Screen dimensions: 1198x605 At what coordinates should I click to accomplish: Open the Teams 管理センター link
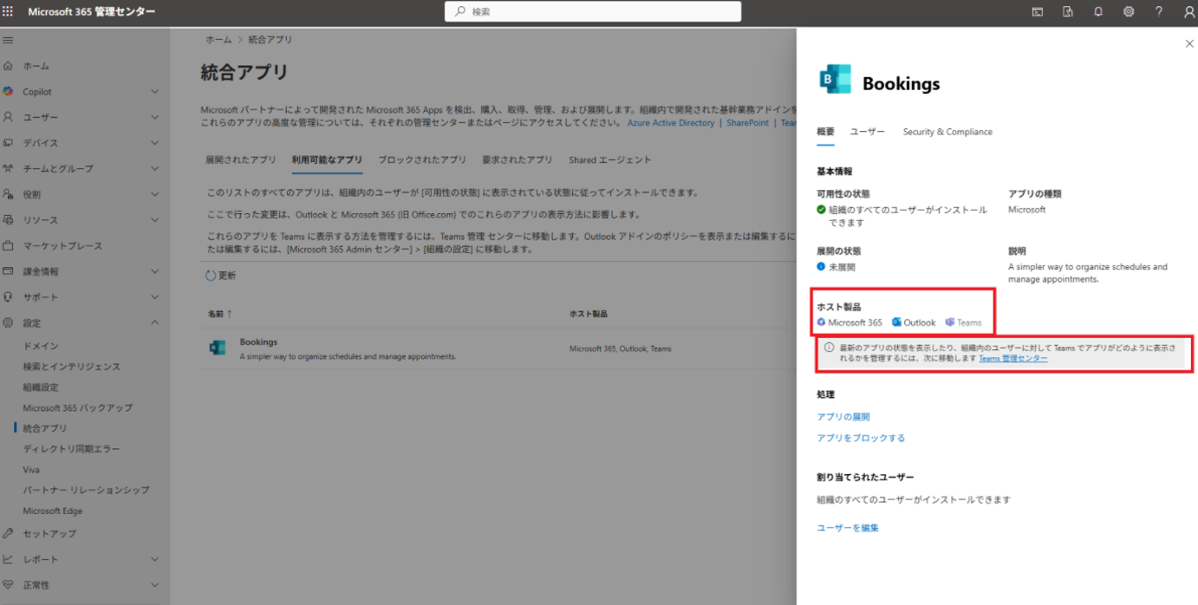[1013, 358]
